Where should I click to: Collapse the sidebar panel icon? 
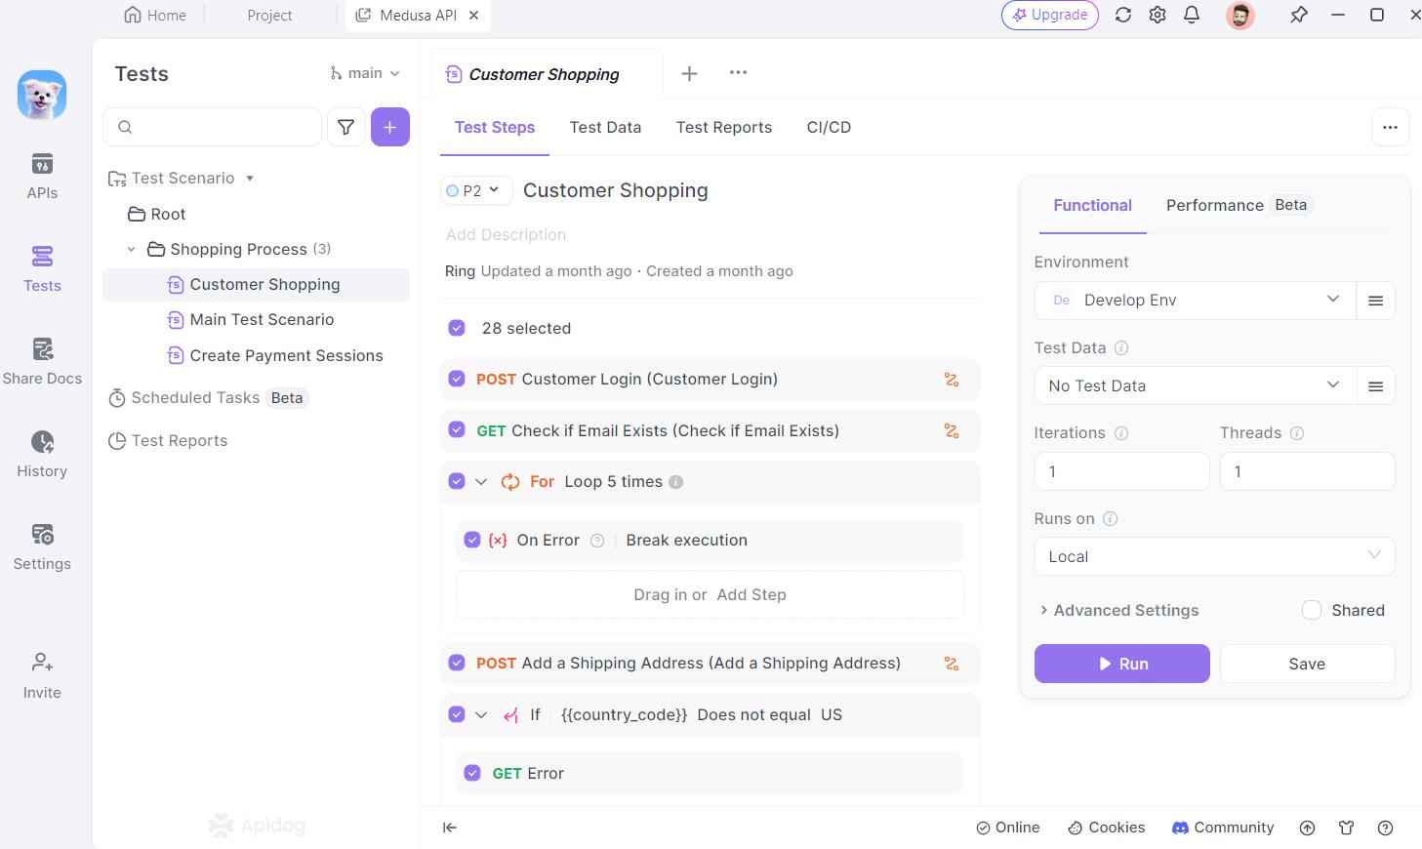tap(450, 828)
